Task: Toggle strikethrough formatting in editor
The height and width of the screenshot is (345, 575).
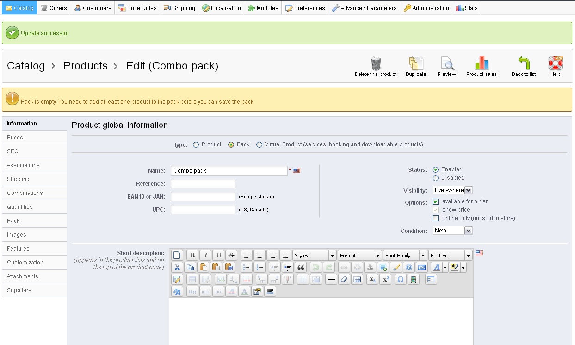Action: click(x=231, y=255)
